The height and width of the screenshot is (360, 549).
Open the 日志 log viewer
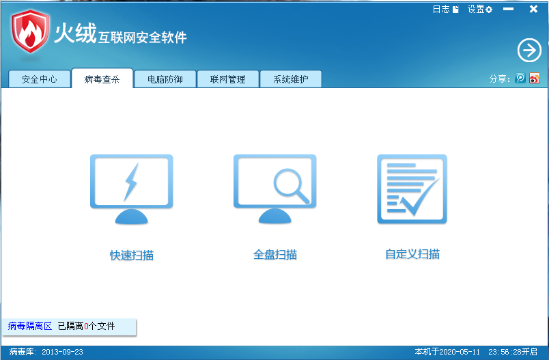(446, 10)
